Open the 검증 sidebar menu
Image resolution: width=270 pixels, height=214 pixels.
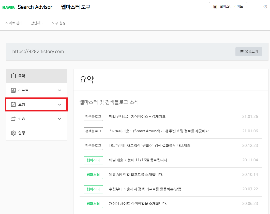coord(37,119)
